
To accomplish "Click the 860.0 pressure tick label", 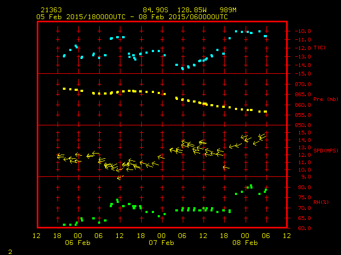I will [x=303, y=105].
